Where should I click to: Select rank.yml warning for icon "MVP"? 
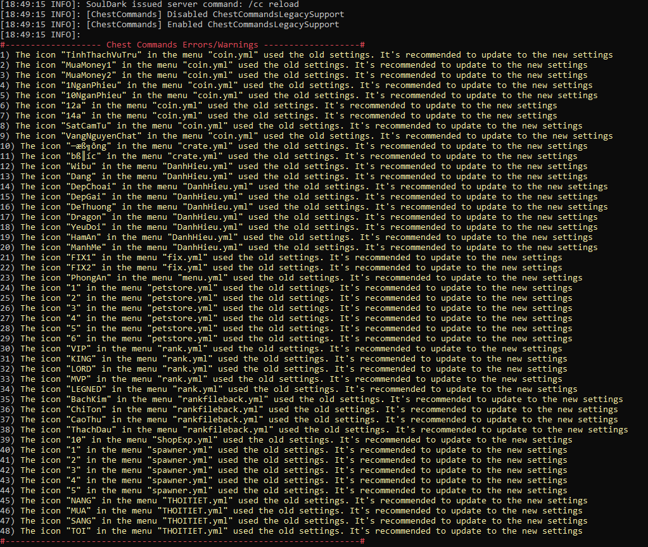pos(281,379)
